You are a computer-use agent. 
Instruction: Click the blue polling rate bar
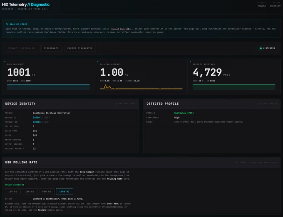pos(48,87)
